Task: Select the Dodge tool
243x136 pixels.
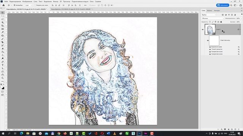Action: click(3, 59)
